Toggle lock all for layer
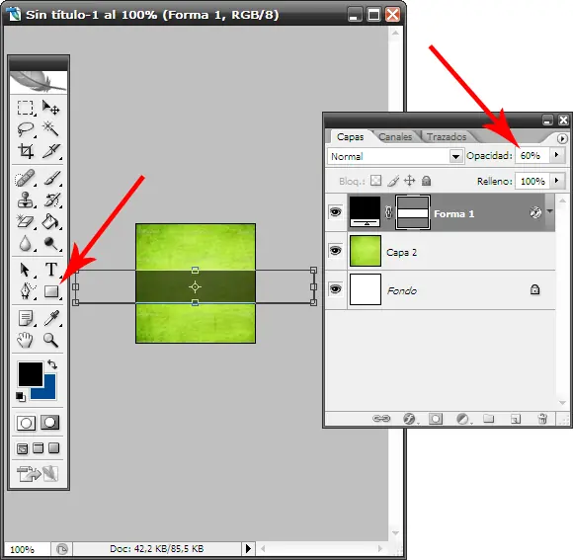This screenshot has height=560, width=573. pyautogui.click(x=426, y=181)
